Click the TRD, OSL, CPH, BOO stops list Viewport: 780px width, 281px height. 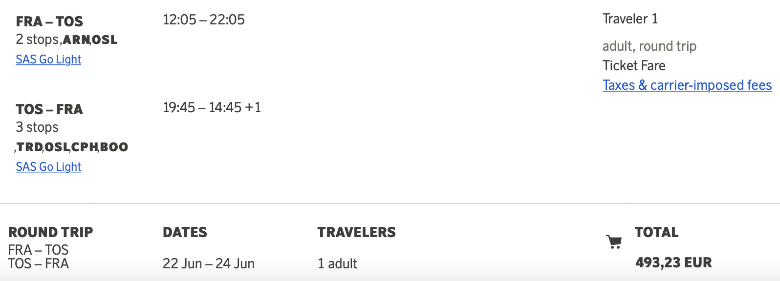coord(72,147)
